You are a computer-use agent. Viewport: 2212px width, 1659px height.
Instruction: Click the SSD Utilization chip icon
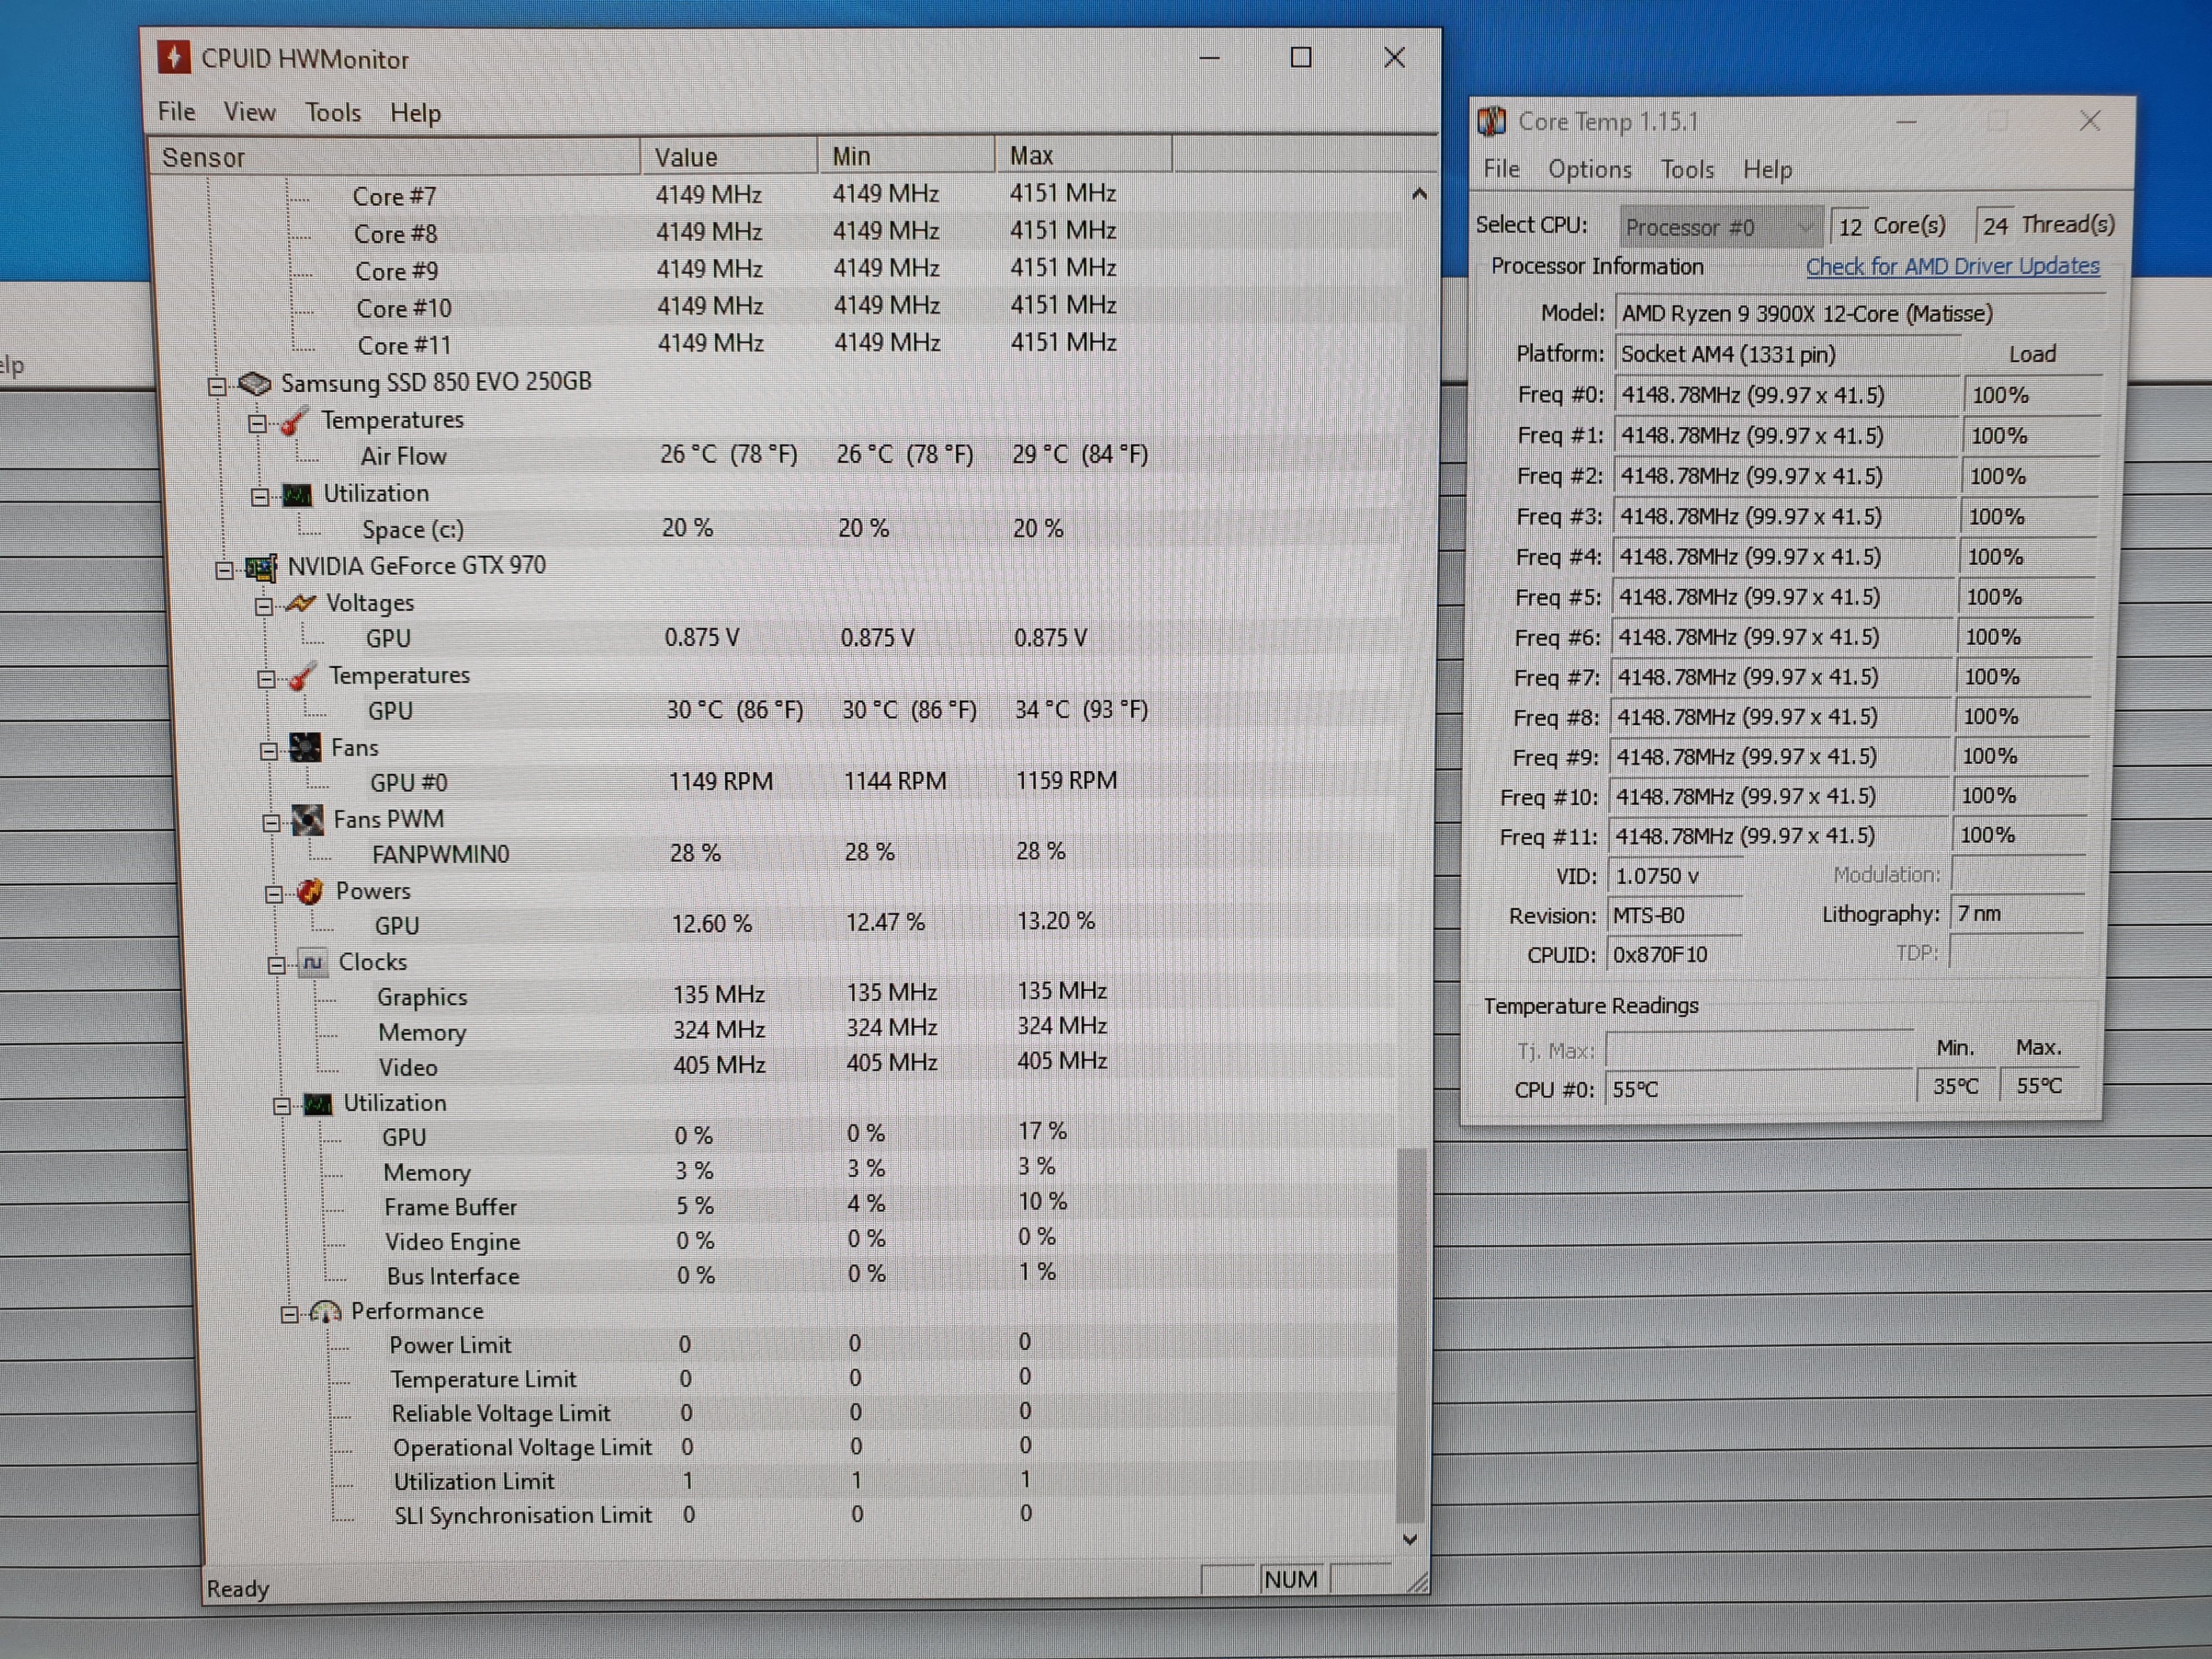coord(297,495)
